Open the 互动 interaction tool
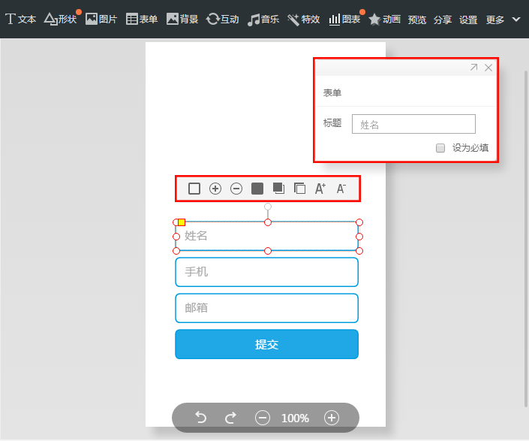The image size is (529, 441). click(223, 20)
